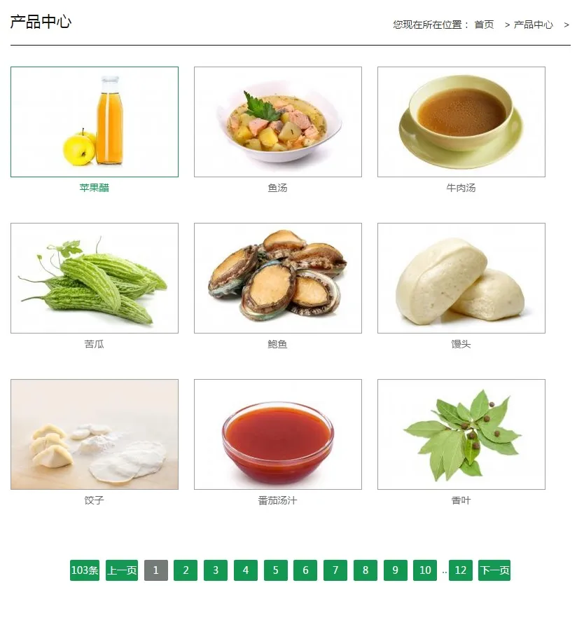Open page 10 of results

(x=425, y=570)
